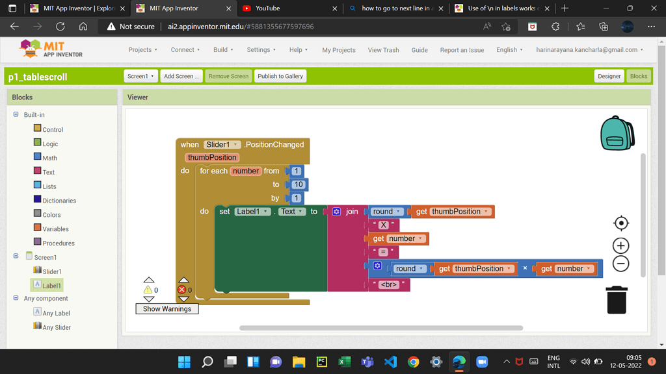Click the Add Screen button
Image resolution: width=666 pixels, height=374 pixels.
coord(181,76)
